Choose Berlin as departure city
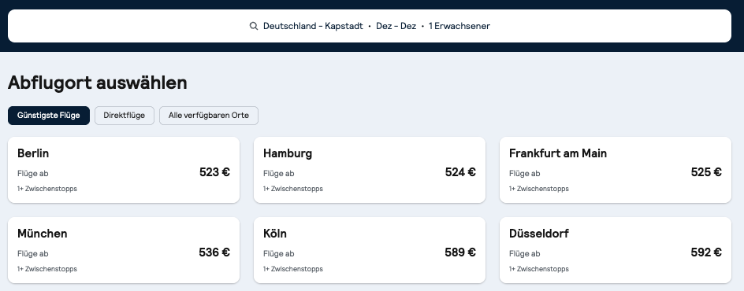The image size is (744, 291). tap(124, 170)
